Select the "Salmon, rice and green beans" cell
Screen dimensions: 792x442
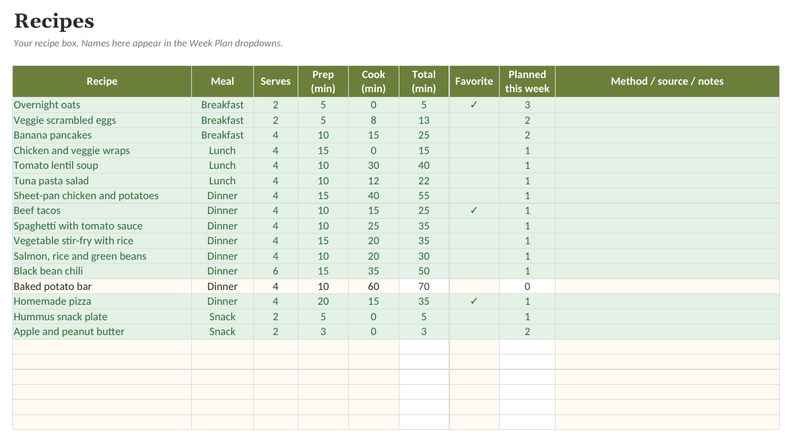[102, 256]
